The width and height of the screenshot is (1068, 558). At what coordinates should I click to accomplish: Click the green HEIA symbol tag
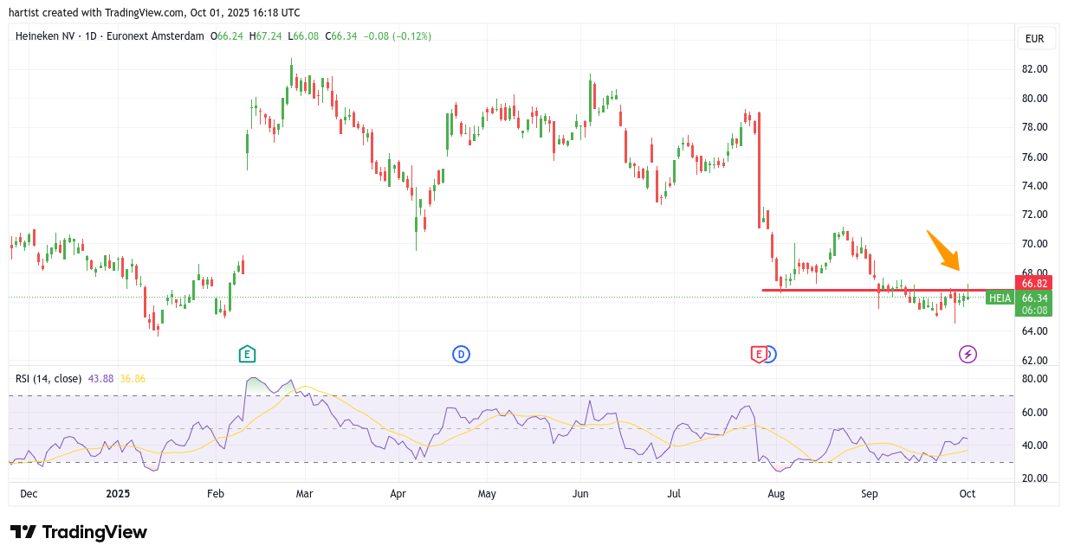click(1000, 298)
